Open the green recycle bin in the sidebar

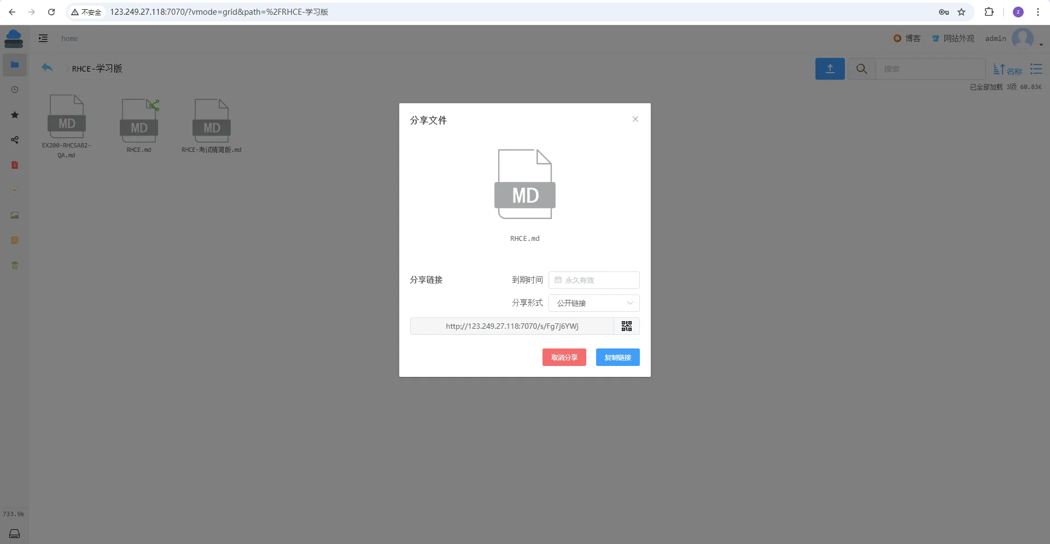point(15,265)
